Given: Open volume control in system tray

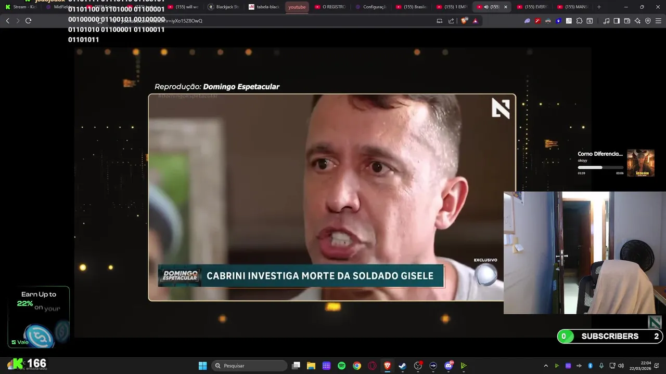Looking at the screenshot, I should (621, 366).
